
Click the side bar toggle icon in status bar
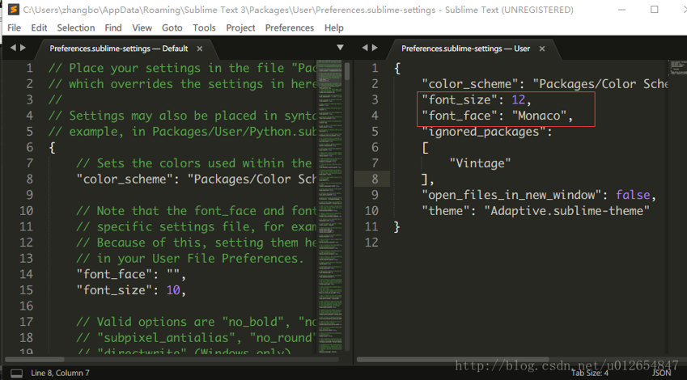pos(16,373)
